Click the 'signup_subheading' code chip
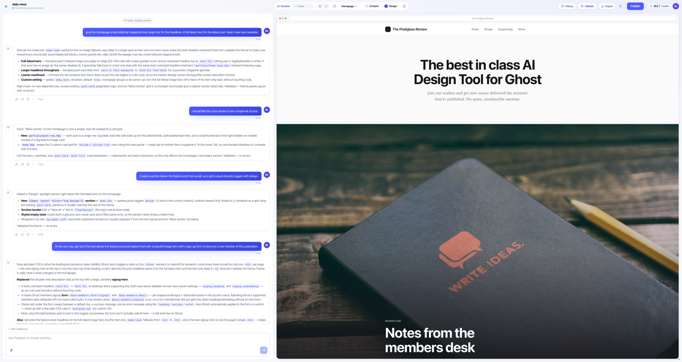This screenshot has width=682, height=362. coord(246,287)
